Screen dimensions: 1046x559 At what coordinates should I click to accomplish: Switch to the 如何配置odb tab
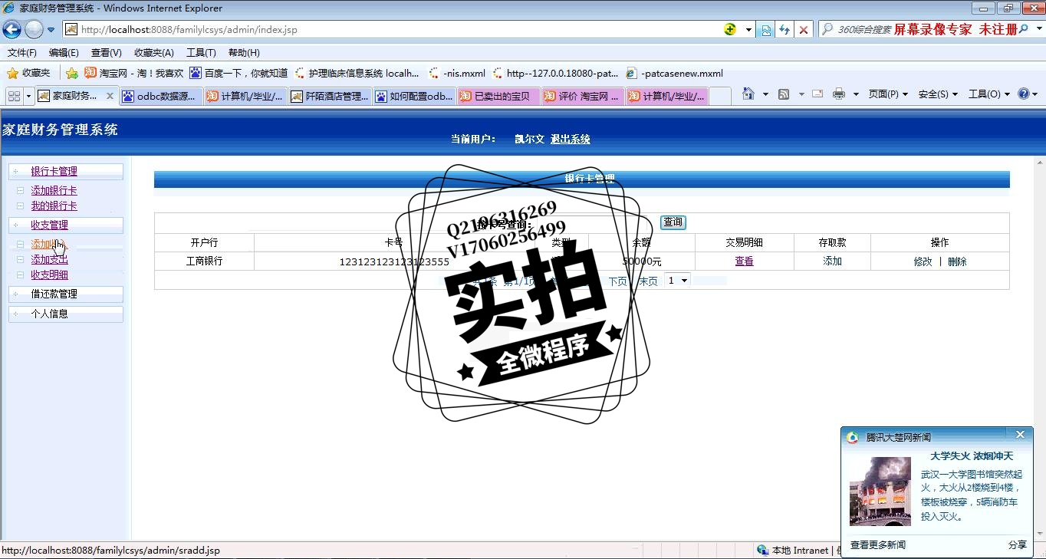click(x=414, y=96)
